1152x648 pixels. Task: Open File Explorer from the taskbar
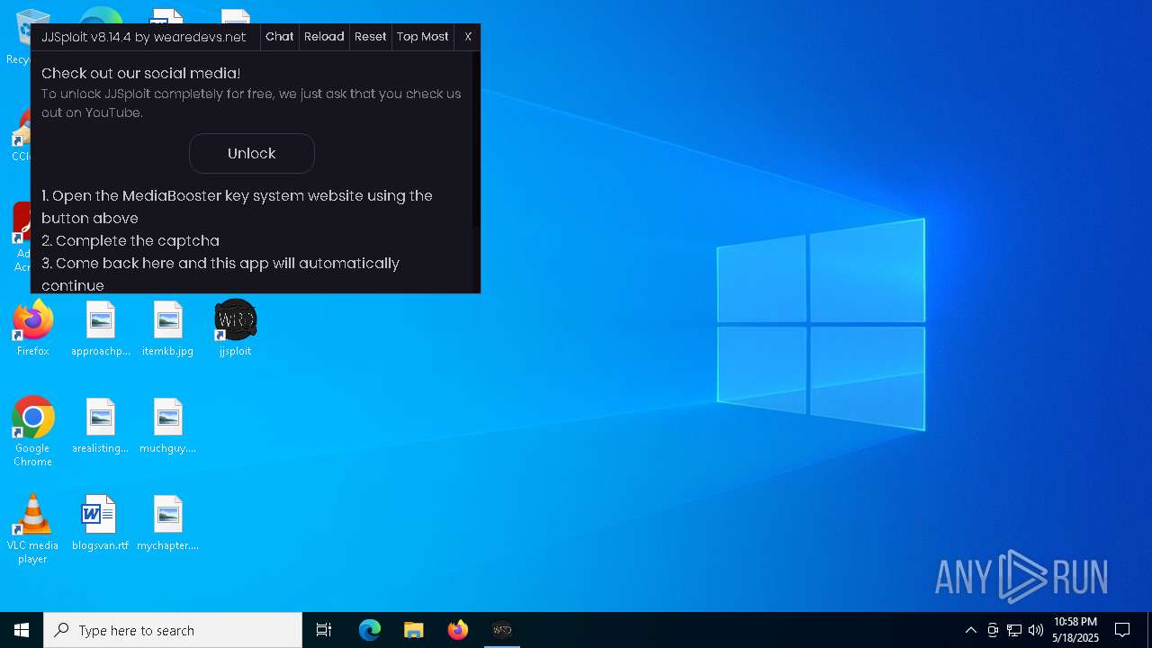coord(413,630)
